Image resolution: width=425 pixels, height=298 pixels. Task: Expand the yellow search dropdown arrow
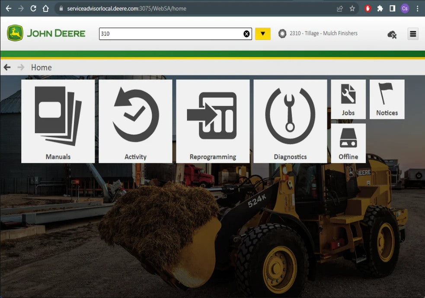tap(262, 34)
